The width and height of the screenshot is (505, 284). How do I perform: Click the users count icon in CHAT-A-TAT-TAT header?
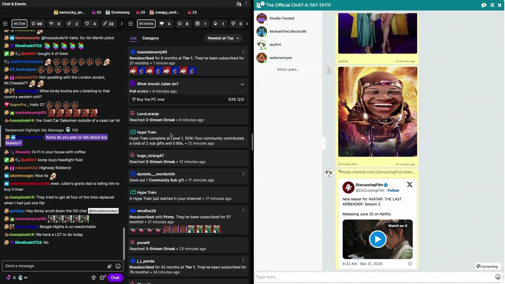pyautogui.click(x=260, y=5)
